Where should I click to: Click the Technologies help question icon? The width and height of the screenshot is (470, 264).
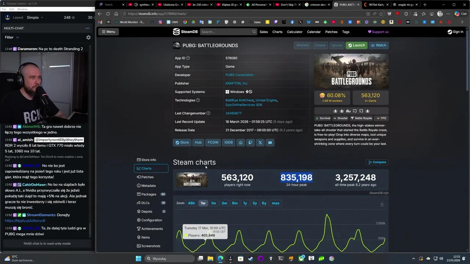(198, 100)
